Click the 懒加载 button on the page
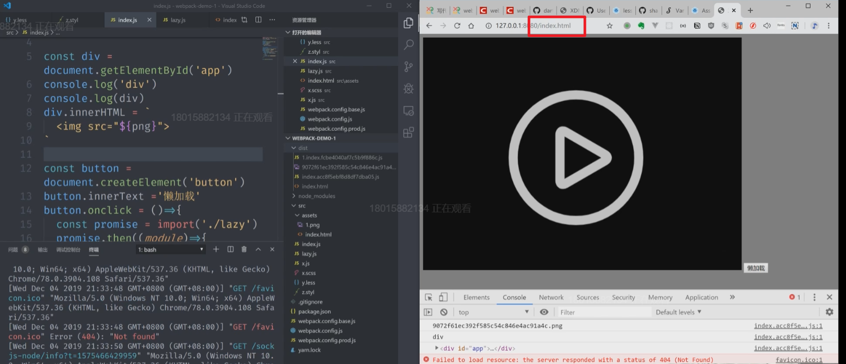Image resolution: width=846 pixels, height=364 pixels. 756,268
